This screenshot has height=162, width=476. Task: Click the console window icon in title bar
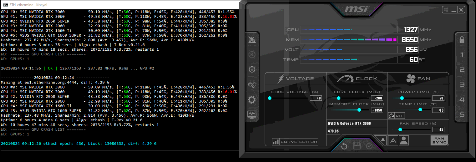6,5
